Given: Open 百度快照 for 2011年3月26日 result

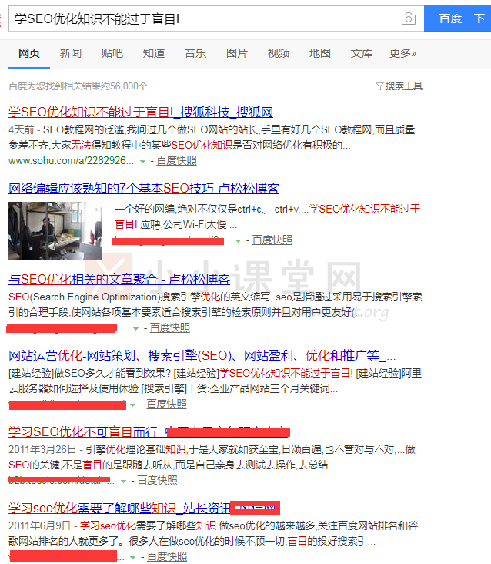Looking at the screenshot, I should click(x=157, y=480).
